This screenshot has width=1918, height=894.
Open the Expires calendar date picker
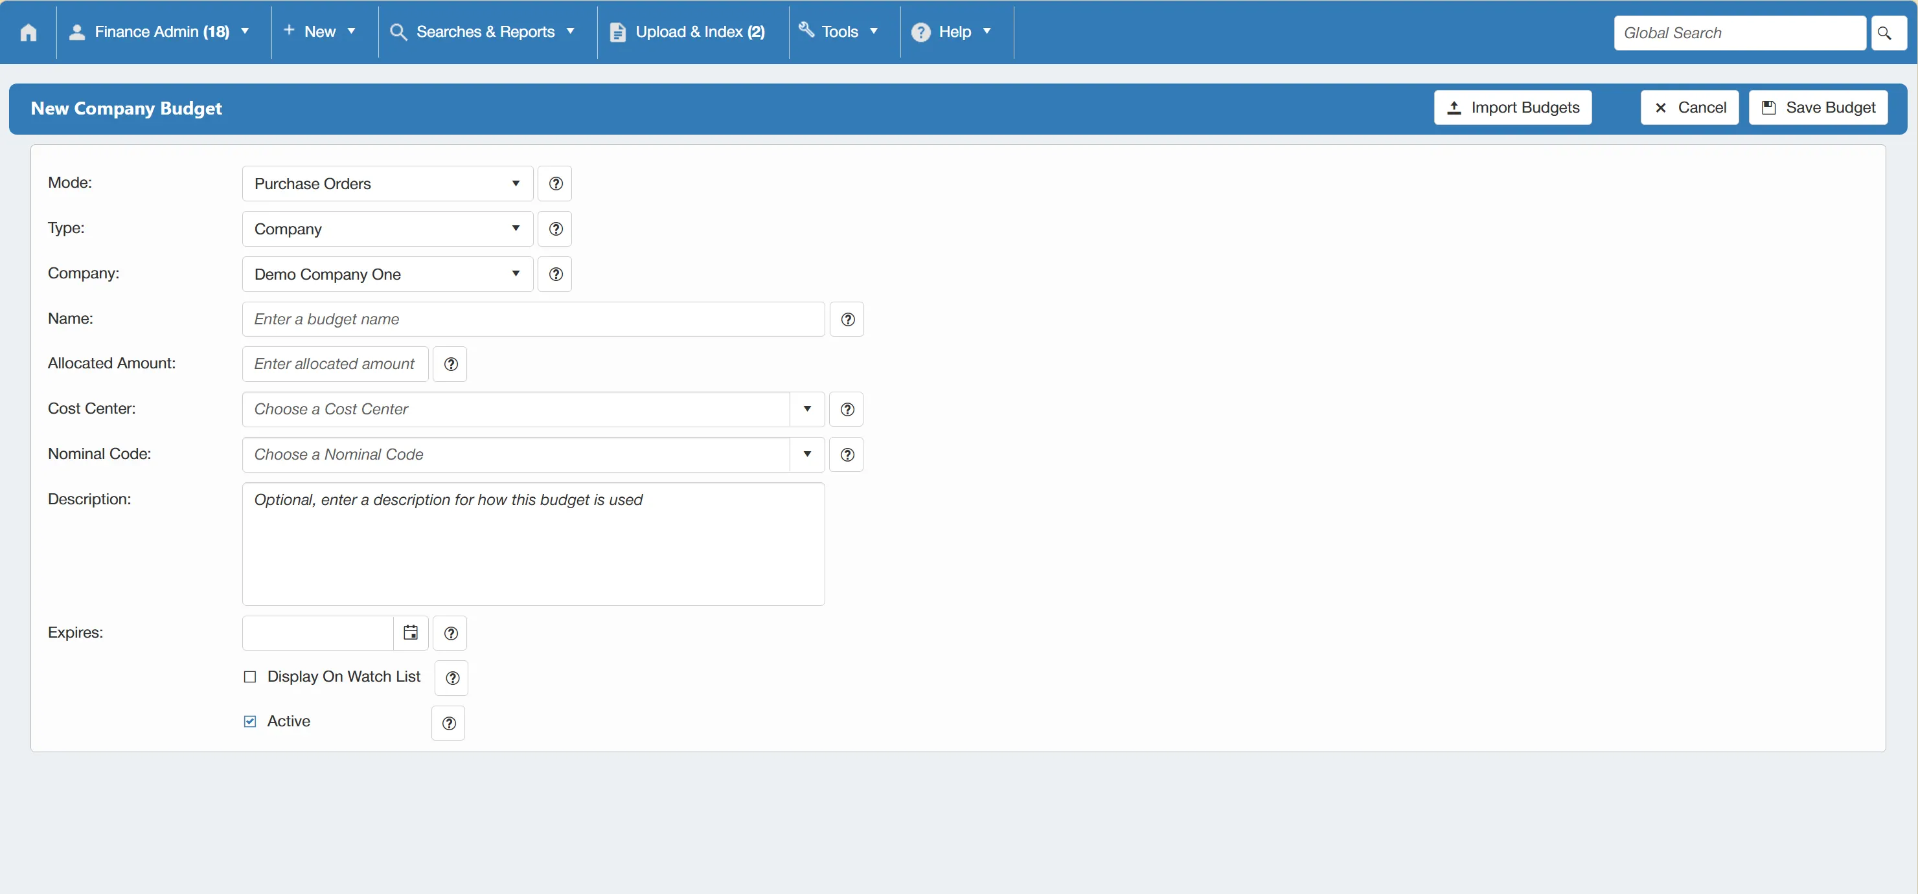coord(410,634)
